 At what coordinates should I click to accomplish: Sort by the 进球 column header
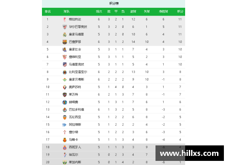(133, 11)
